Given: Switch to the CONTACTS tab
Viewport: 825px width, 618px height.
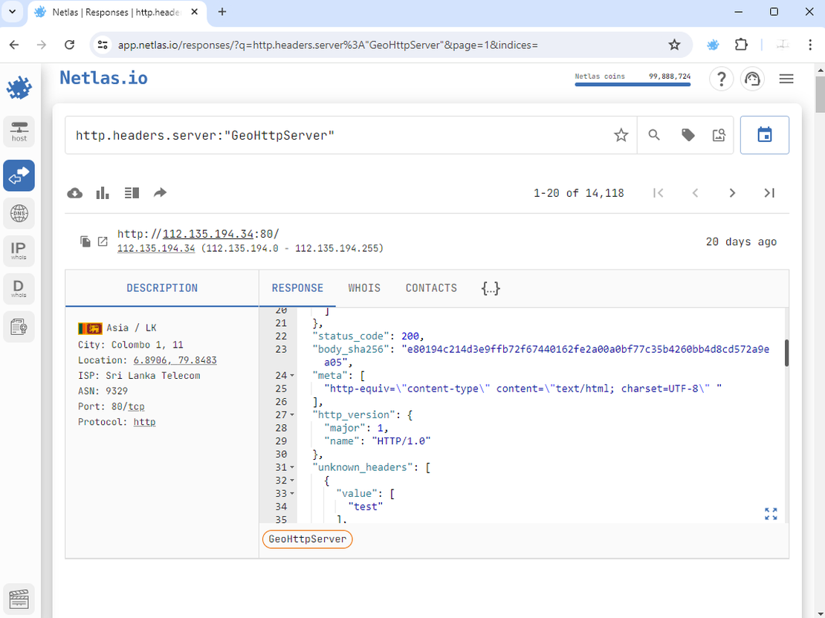Looking at the screenshot, I should (x=431, y=288).
